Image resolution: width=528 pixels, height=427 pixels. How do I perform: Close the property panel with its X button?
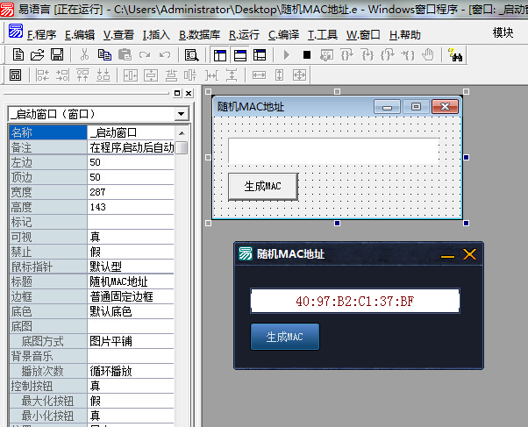point(189,93)
